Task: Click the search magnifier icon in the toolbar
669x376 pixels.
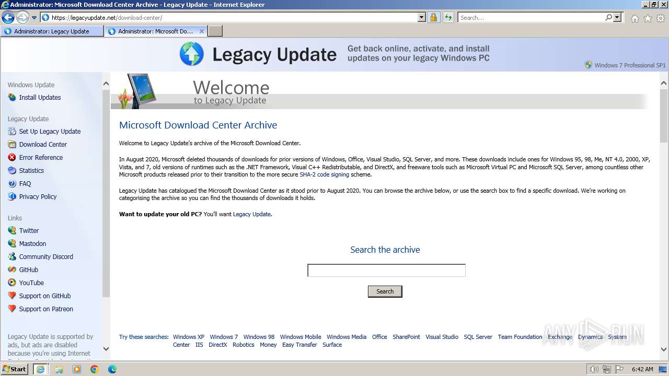Action: pos(608,17)
